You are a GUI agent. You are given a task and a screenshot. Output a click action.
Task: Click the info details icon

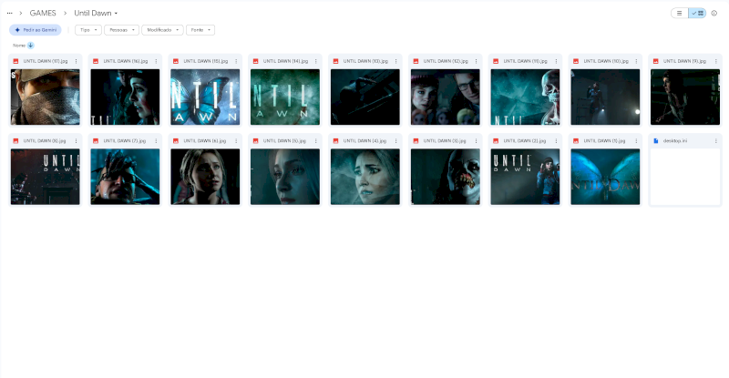(x=714, y=13)
